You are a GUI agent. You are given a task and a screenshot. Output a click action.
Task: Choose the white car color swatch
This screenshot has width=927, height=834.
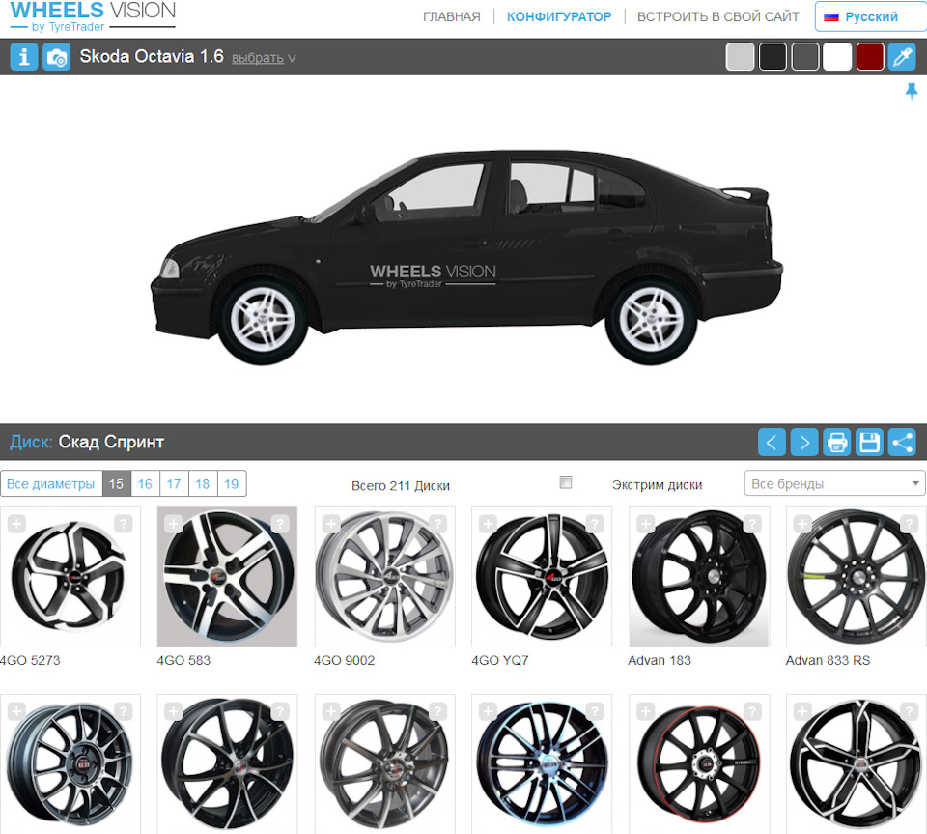point(837,57)
